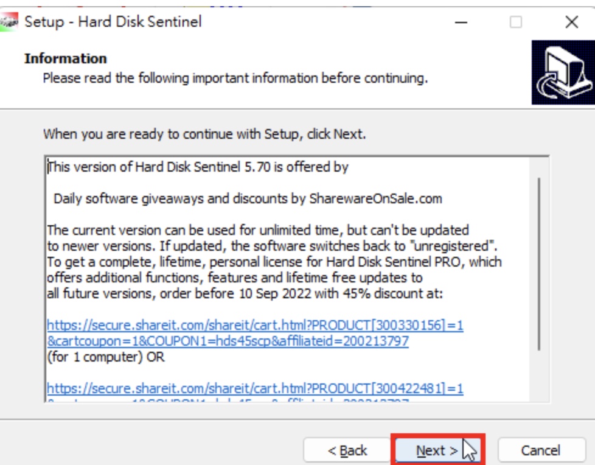Click the cartcoupon hds45scp link line
This screenshot has height=465, width=595.
(228, 341)
